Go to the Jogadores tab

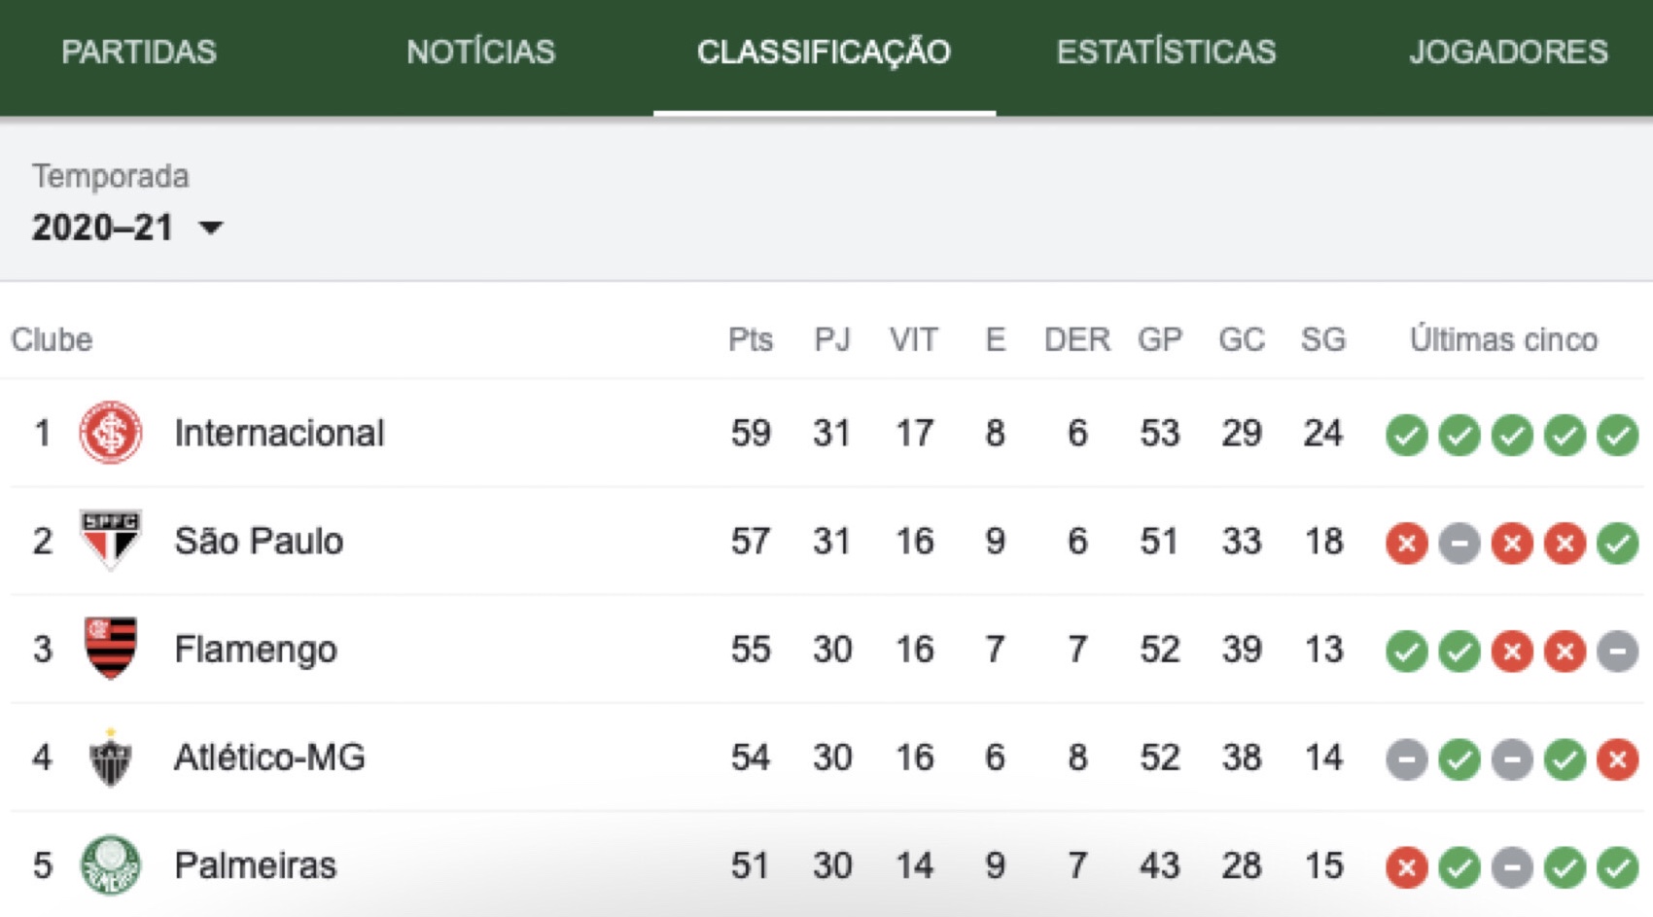coord(1508,52)
